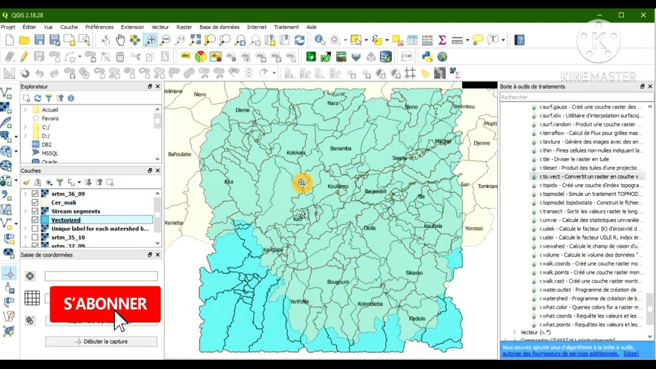Toggle visibility of Stream segments layer
The height and width of the screenshot is (369, 656).
[x=35, y=211]
